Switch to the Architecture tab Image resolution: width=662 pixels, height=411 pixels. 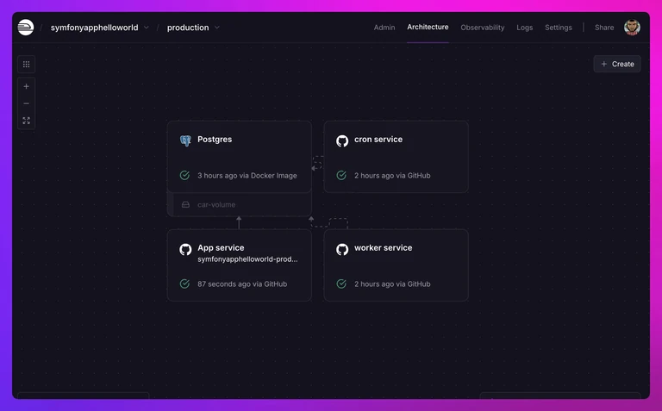pyautogui.click(x=428, y=27)
